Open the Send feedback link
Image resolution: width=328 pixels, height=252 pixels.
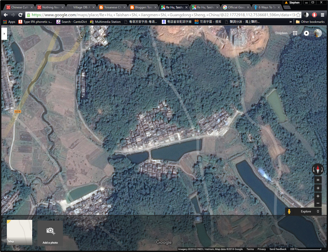[278, 249]
